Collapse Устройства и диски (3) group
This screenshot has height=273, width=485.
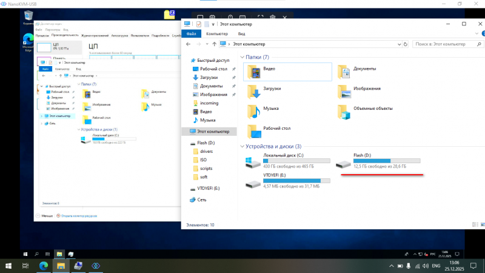pyautogui.click(x=243, y=146)
